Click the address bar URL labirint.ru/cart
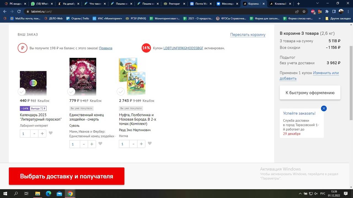The image size is (353, 198). 42,12
